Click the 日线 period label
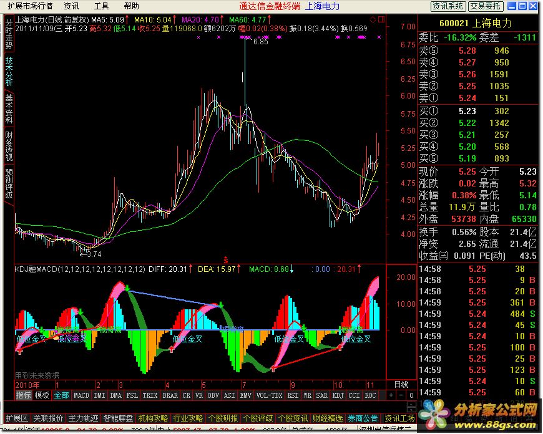This screenshot has width=543, height=434. coord(401,385)
